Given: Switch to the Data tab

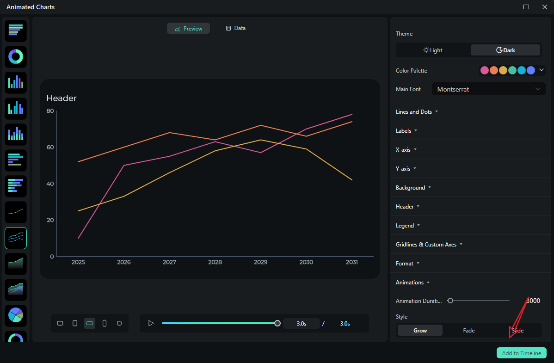Looking at the screenshot, I should coord(236,28).
